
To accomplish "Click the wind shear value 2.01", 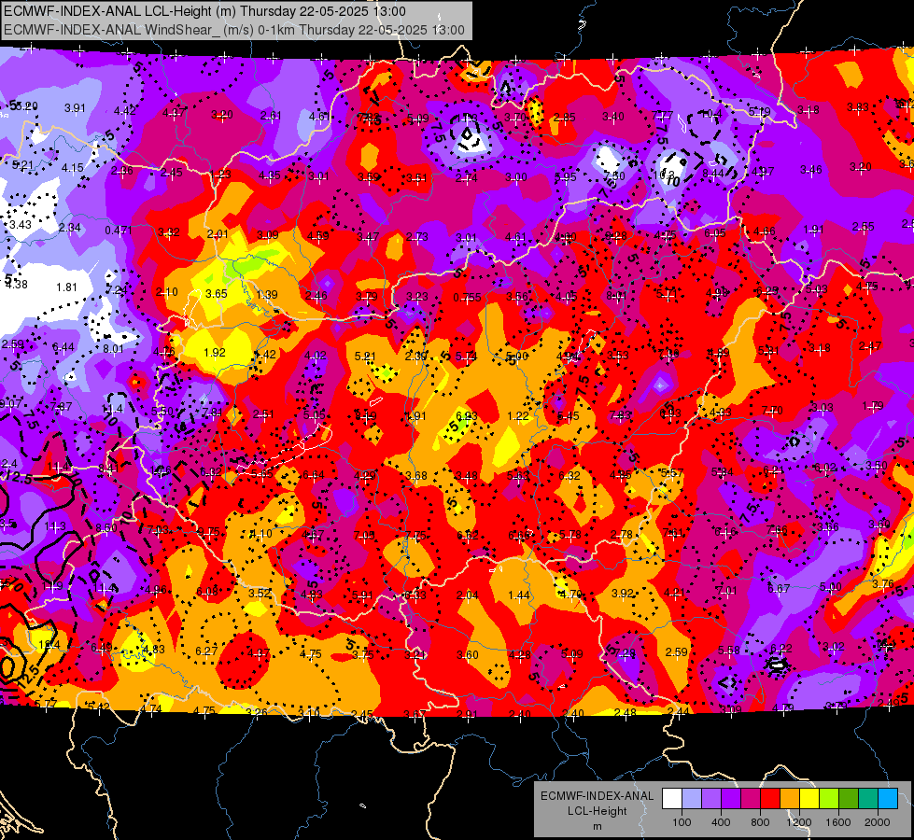I will (x=218, y=234).
